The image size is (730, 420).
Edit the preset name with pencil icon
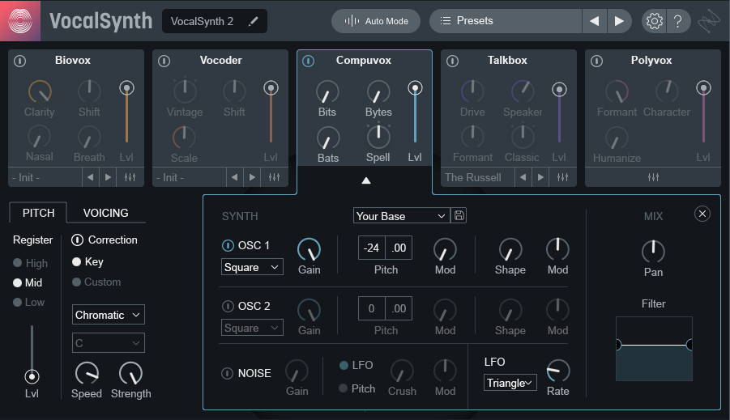click(x=254, y=21)
